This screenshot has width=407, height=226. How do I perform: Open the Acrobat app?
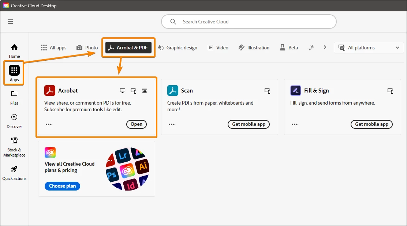point(136,124)
